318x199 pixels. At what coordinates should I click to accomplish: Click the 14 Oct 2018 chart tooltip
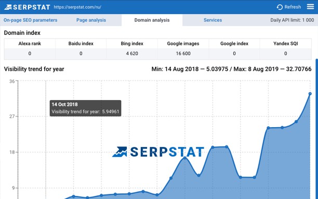[85, 108]
